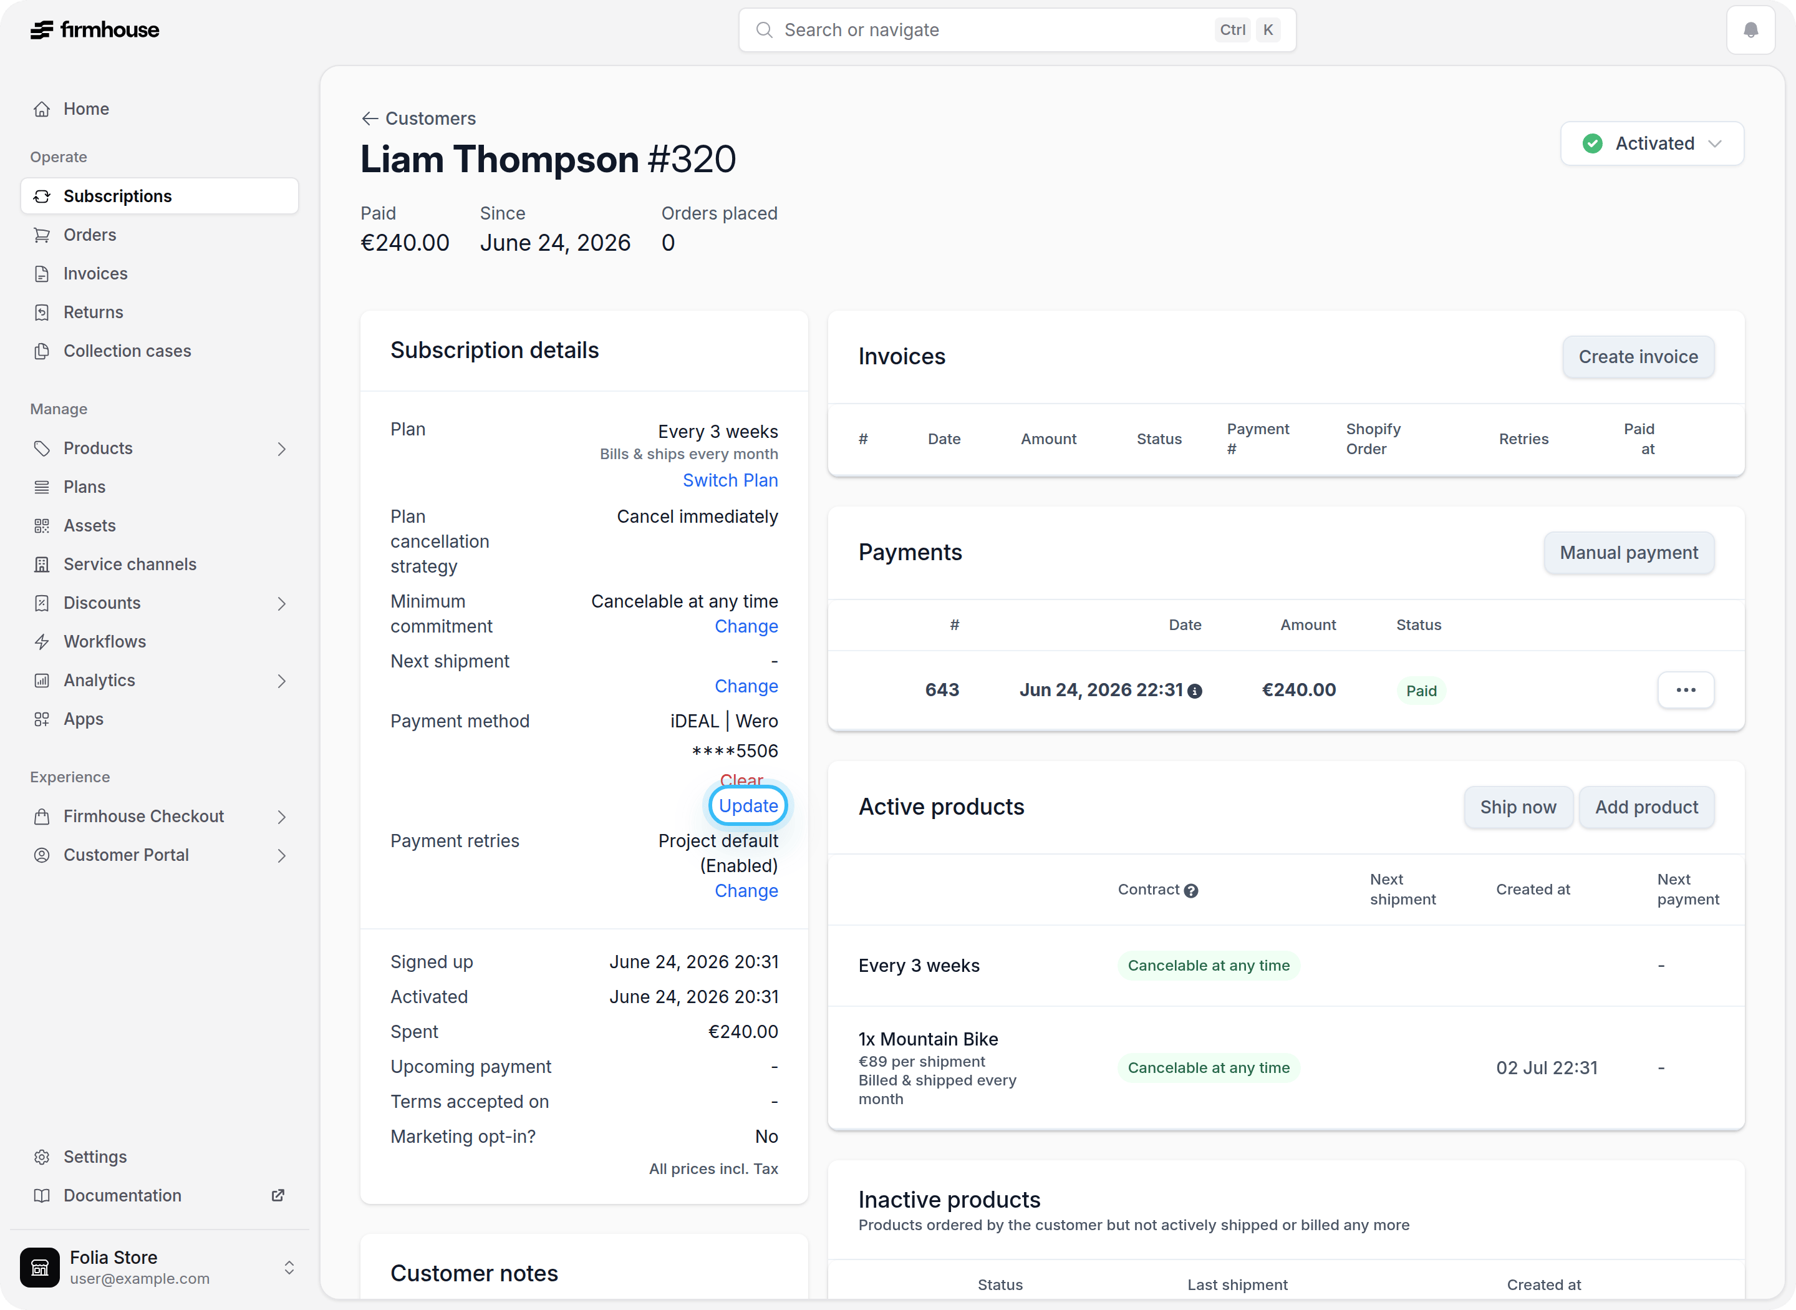
Task: Click the payment date info icon
Action: click(x=1194, y=691)
